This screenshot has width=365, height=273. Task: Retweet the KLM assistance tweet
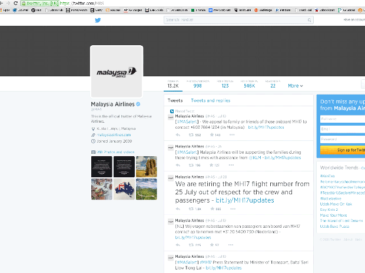(190, 165)
